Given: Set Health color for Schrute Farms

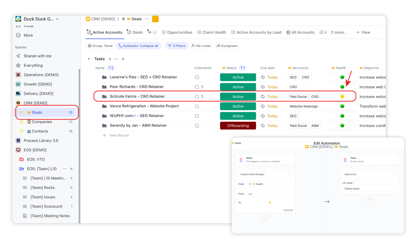Looking at the screenshot, I should 342,97.
